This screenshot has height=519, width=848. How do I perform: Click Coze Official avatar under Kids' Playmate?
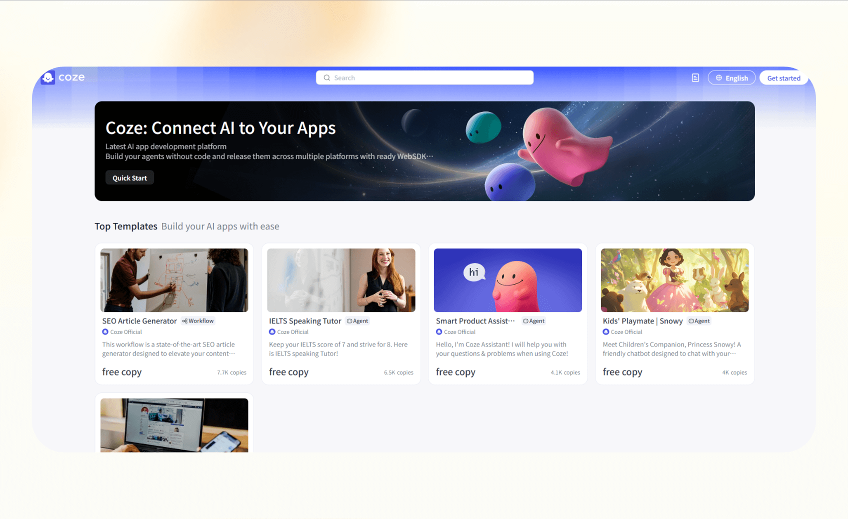[x=606, y=332]
